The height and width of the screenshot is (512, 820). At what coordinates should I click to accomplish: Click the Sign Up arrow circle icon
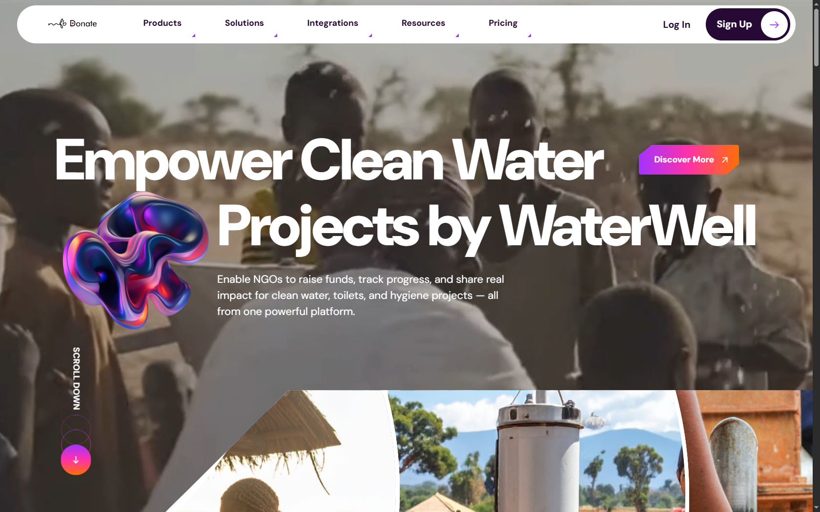(x=774, y=24)
